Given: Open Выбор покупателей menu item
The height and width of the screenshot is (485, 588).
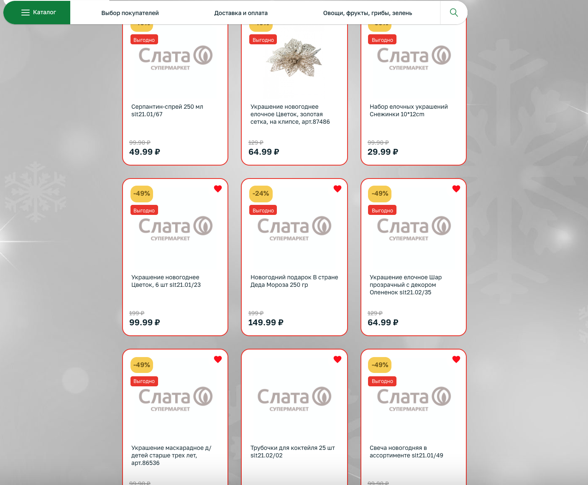Looking at the screenshot, I should pos(130,13).
